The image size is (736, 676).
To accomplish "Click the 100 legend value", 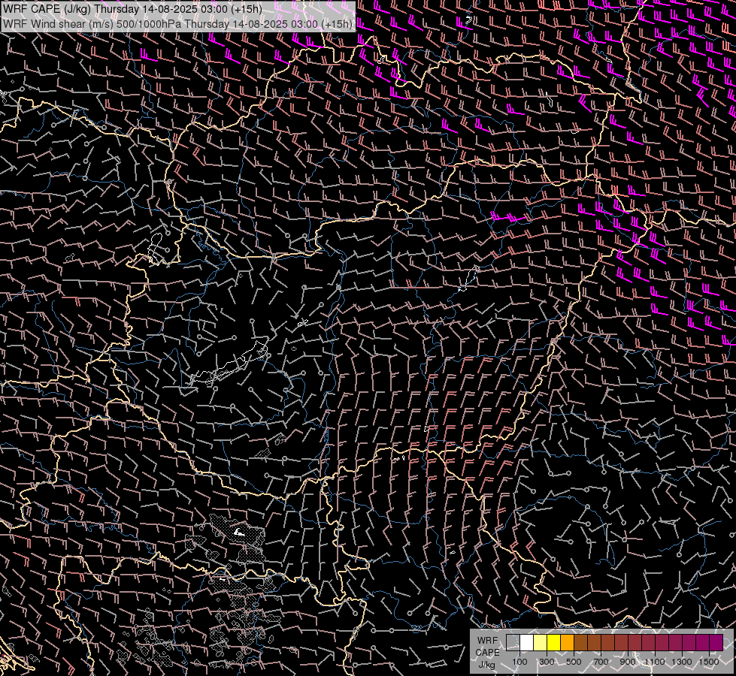I will (x=519, y=662).
